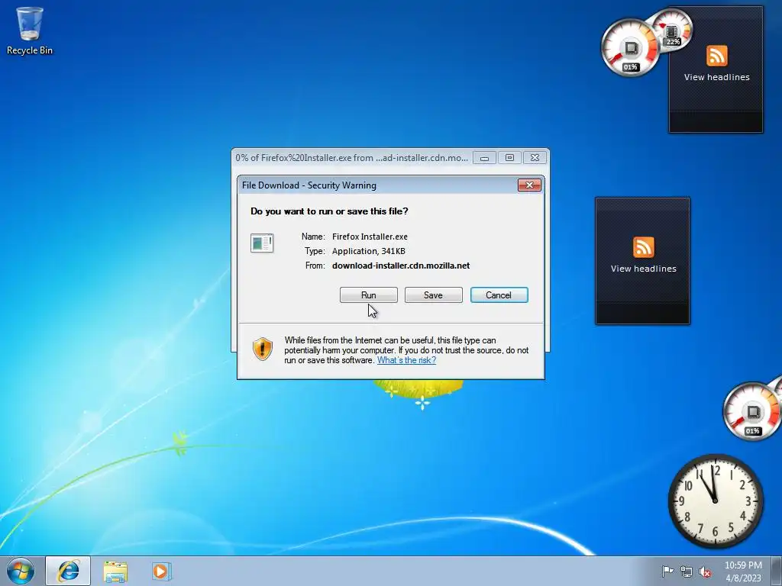
Task: Launch Windows Media Player from taskbar
Action: pyautogui.click(x=161, y=571)
